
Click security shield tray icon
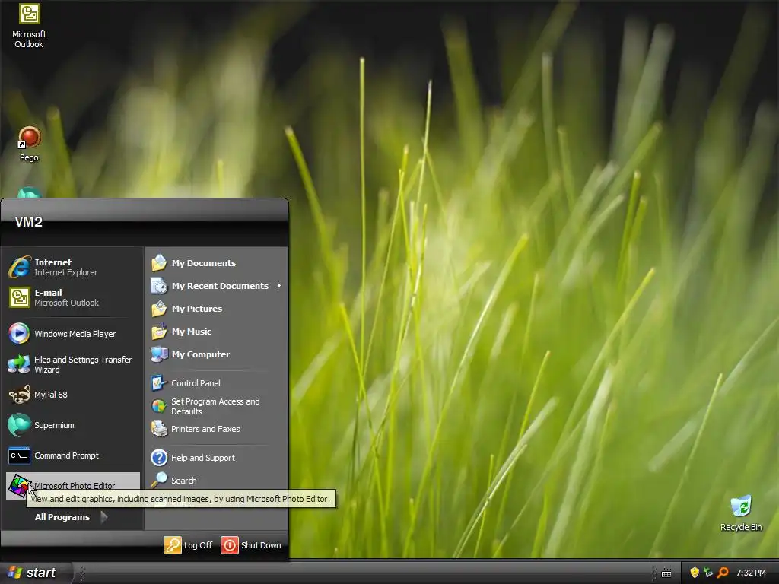click(x=695, y=573)
